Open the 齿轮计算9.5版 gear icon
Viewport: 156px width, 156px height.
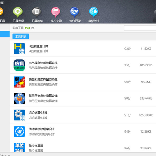pyautogui.click(x=19, y=115)
